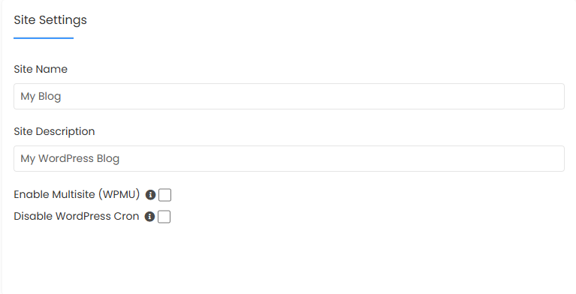Click the word Description in the label

tap(65, 131)
